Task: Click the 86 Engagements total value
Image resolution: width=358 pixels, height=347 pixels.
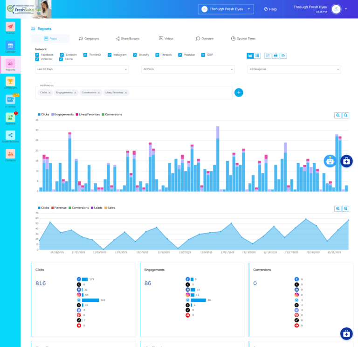Action: pos(148,283)
